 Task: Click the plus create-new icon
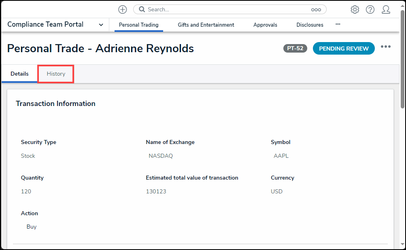point(122,9)
